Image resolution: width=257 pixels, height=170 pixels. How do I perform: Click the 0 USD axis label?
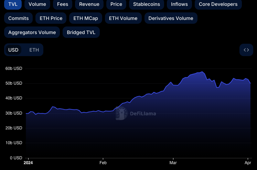16,158
